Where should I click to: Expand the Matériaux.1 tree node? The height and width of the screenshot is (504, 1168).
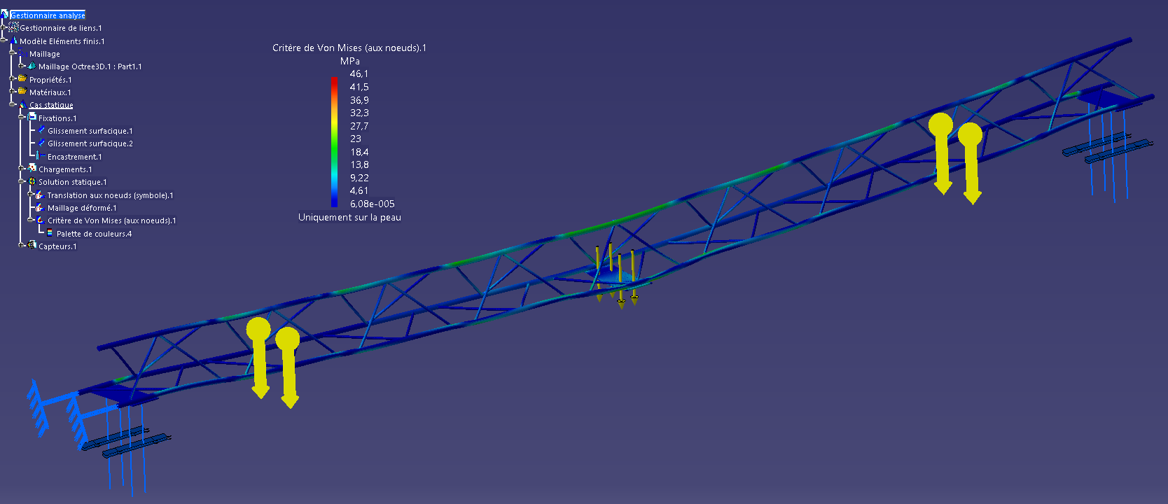coord(12,92)
